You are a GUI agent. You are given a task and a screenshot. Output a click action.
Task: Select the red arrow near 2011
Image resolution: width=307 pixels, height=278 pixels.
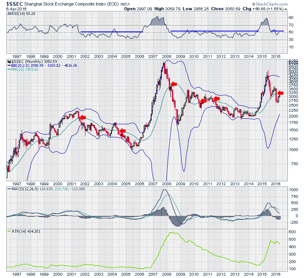coord(216,98)
